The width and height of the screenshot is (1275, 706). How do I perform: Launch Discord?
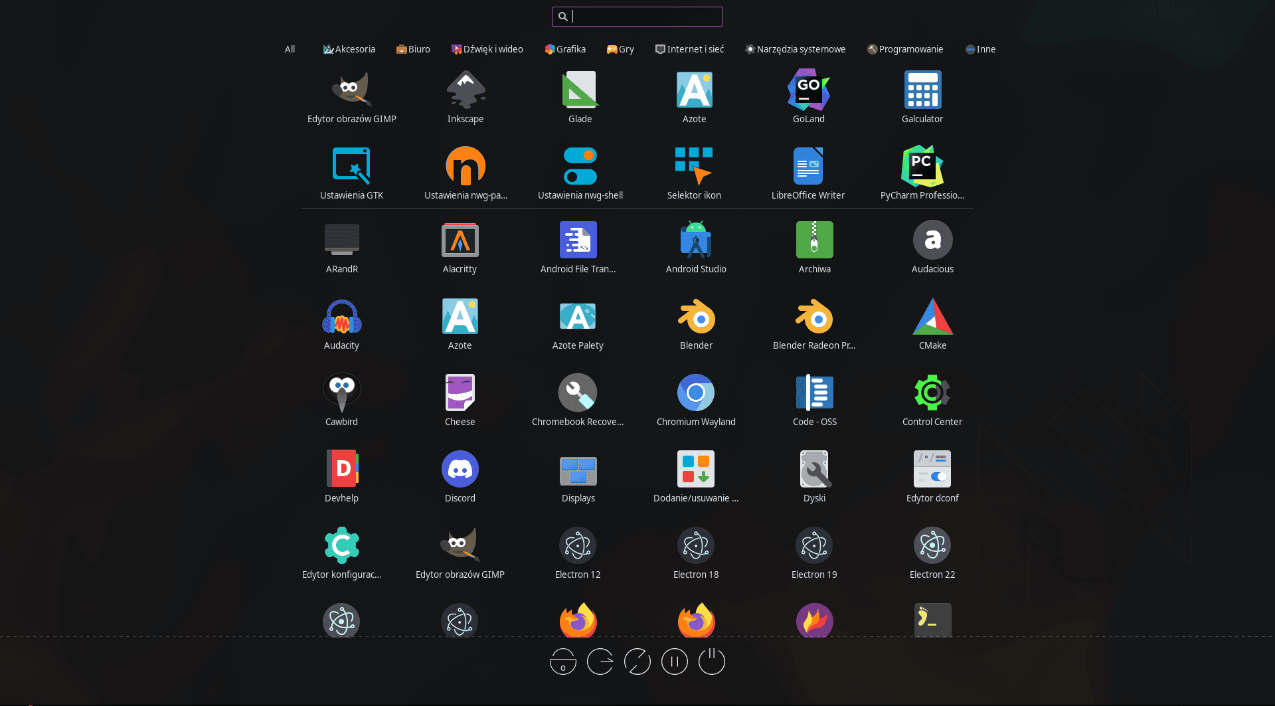click(x=460, y=476)
